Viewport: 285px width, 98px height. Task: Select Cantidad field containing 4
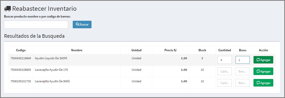[x=225, y=60]
